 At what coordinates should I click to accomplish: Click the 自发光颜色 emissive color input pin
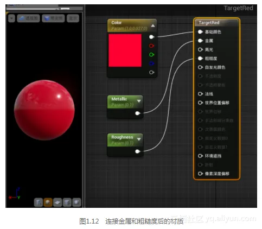coord(200,67)
